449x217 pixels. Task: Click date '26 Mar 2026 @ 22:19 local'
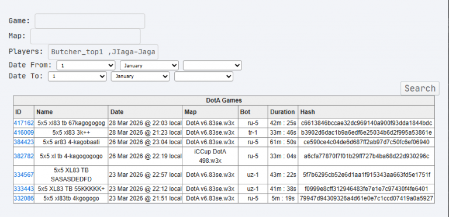tap(145, 156)
